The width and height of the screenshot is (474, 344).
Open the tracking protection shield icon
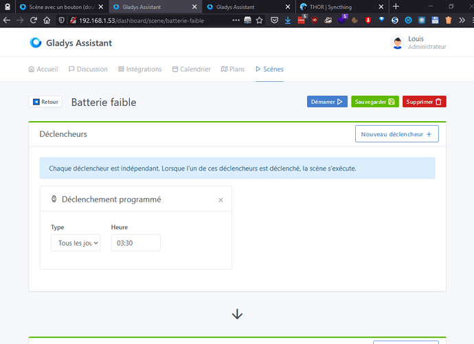61,20
